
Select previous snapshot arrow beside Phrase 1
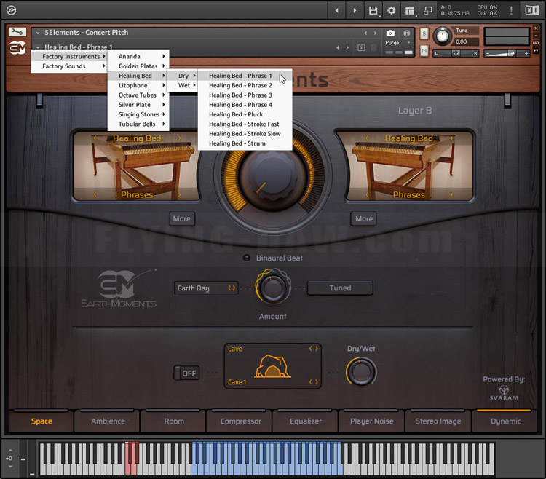[x=337, y=47]
